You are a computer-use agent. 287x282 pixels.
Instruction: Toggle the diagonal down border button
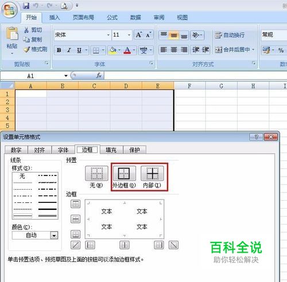click(x=173, y=245)
